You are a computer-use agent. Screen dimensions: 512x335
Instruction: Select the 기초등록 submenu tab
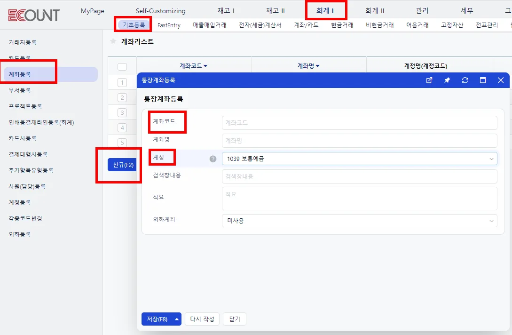click(x=134, y=25)
